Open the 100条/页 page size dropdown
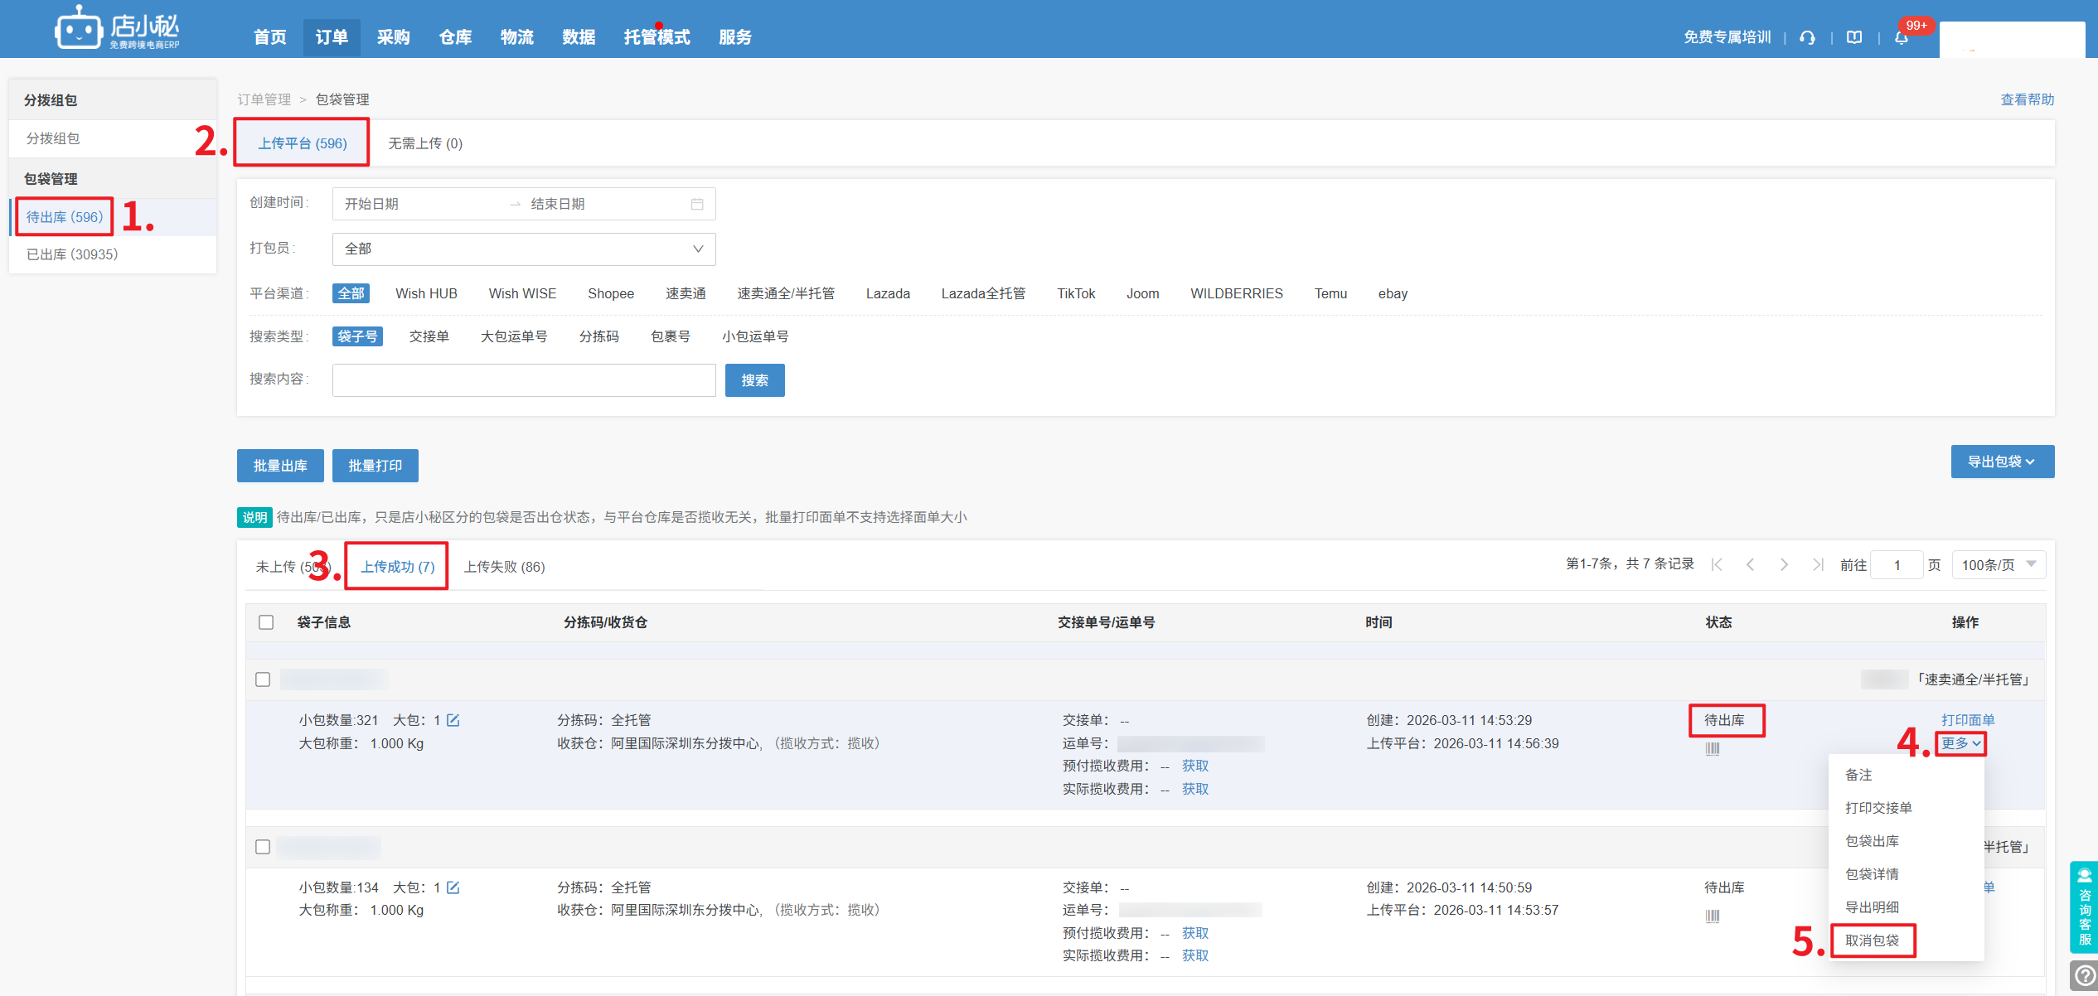2098x996 pixels. 1998,565
